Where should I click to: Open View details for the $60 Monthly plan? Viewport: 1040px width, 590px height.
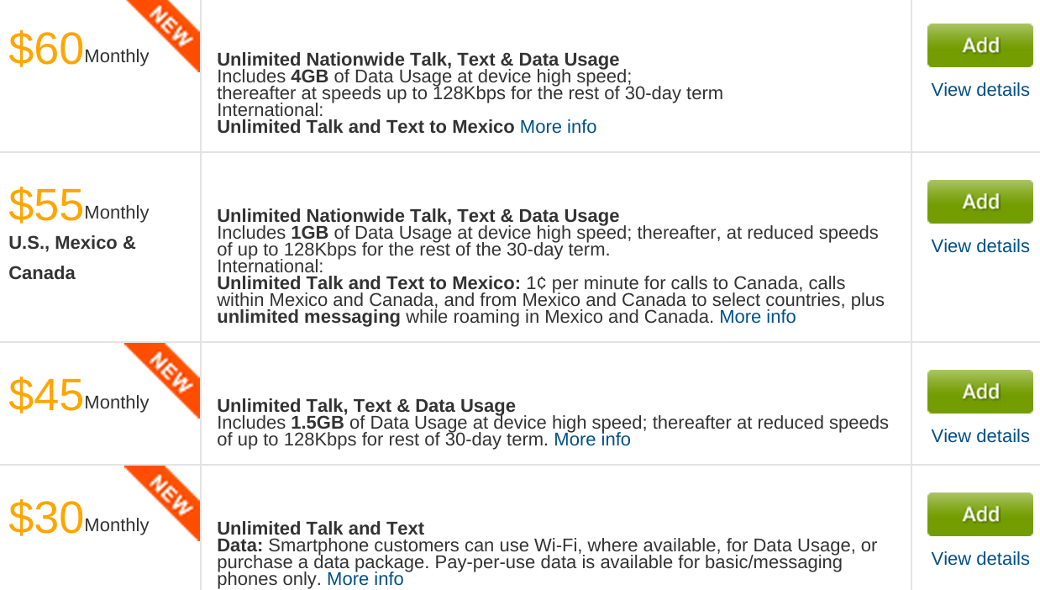tap(980, 90)
